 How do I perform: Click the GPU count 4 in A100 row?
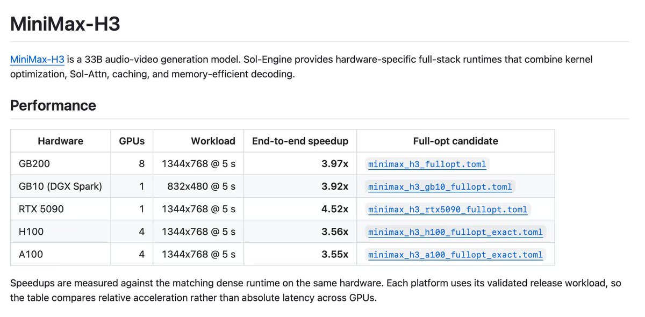pyautogui.click(x=142, y=254)
